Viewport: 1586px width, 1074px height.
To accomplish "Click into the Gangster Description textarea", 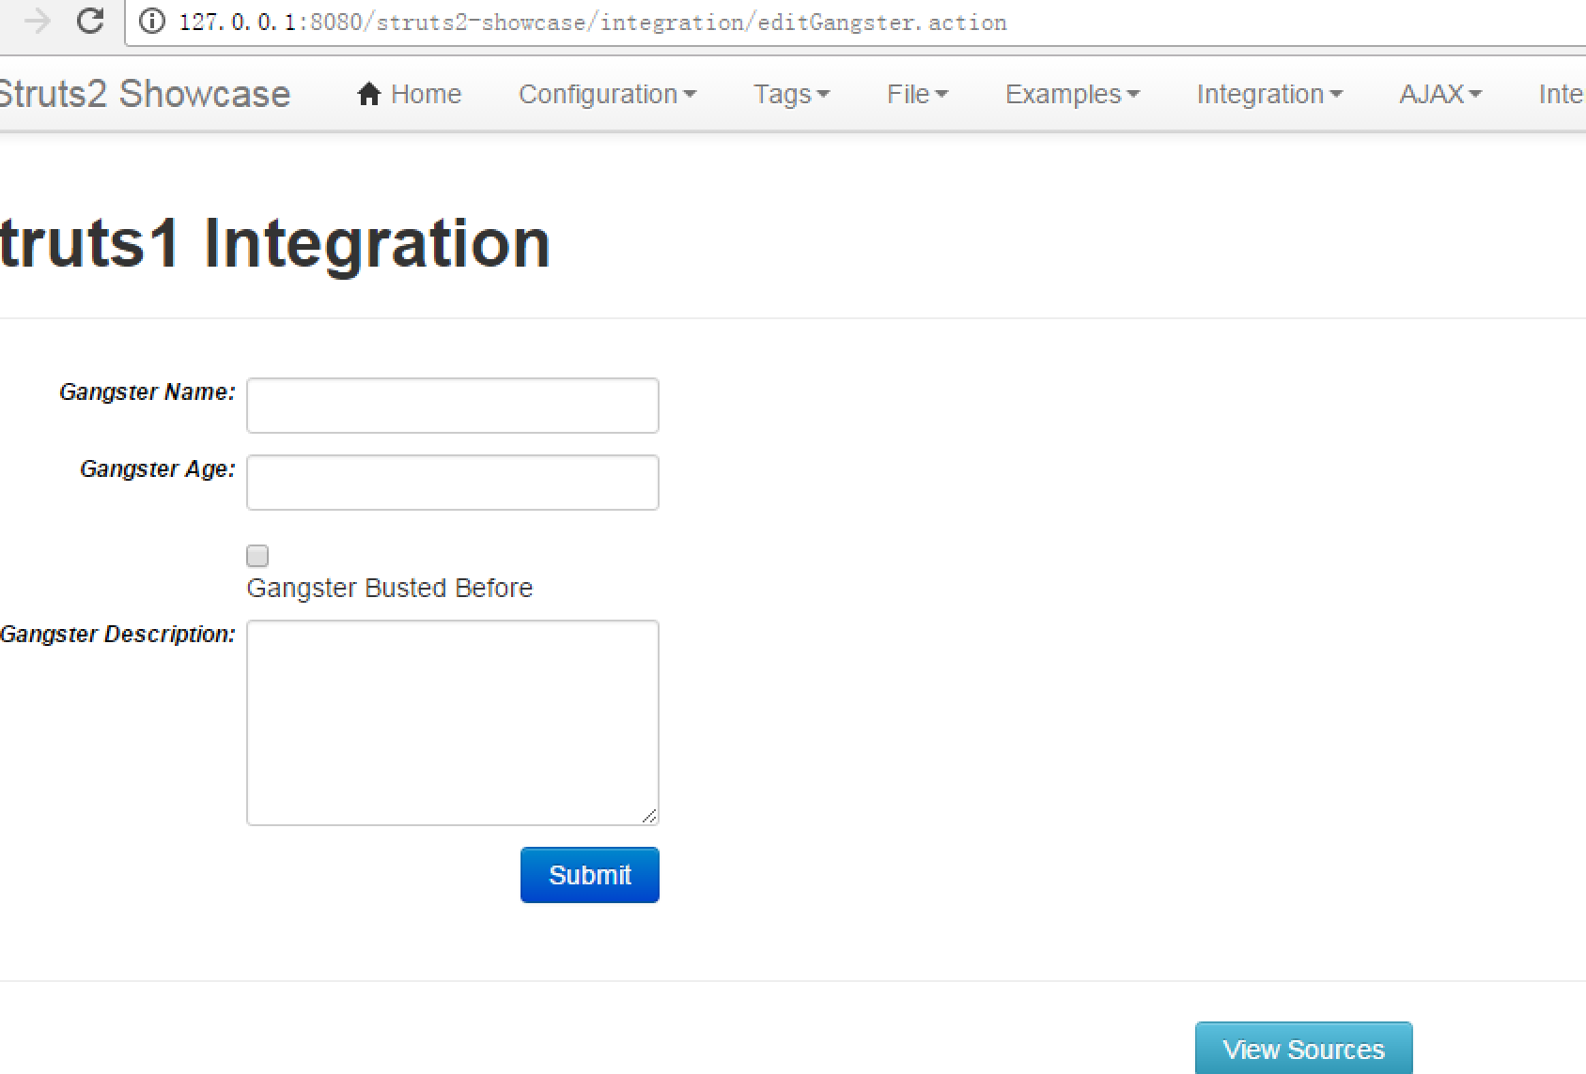I will pyautogui.click(x=453, y=723).
